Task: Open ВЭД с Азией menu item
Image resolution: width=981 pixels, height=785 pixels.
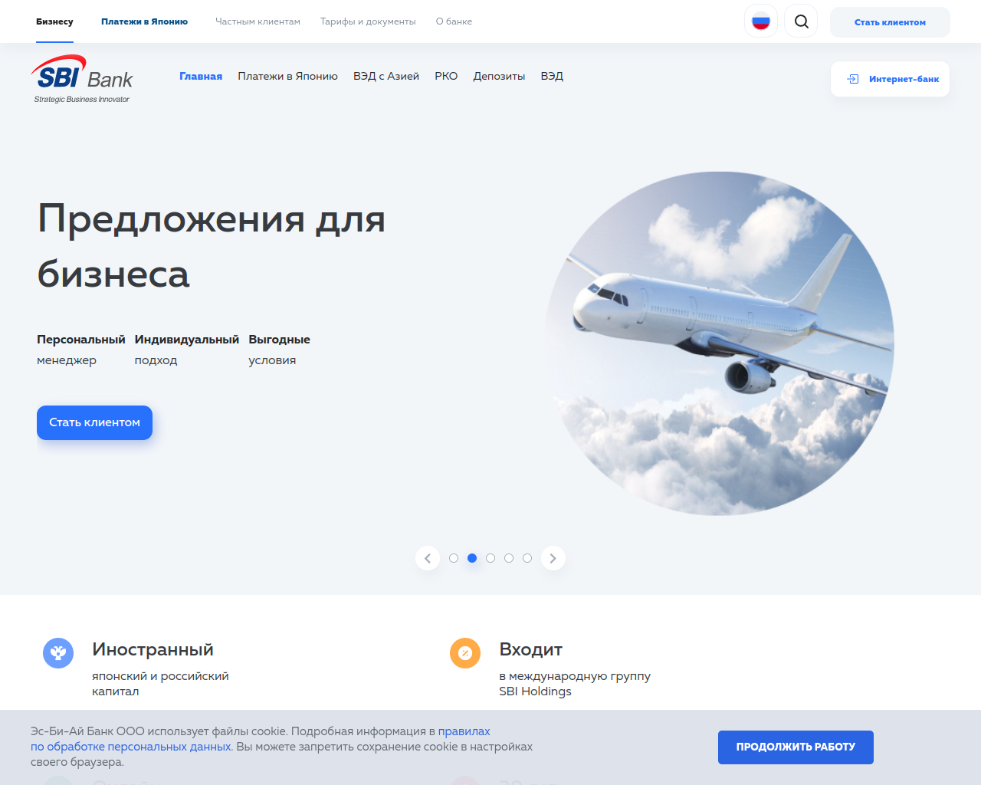Action: 386,76
